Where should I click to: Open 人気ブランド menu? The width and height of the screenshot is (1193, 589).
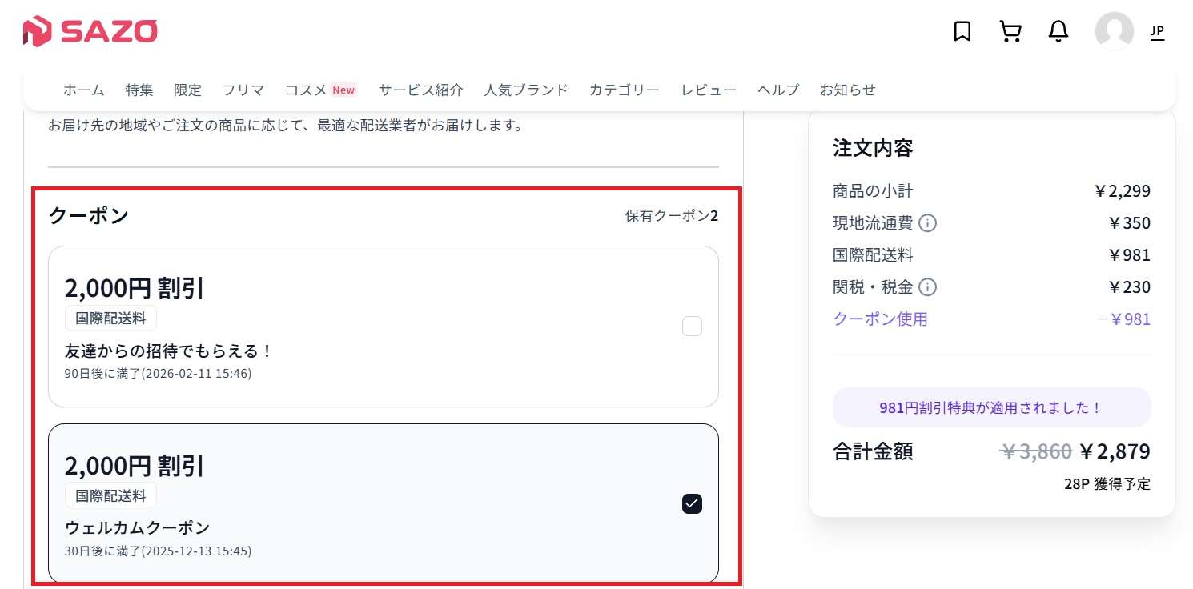pos(526,90)
